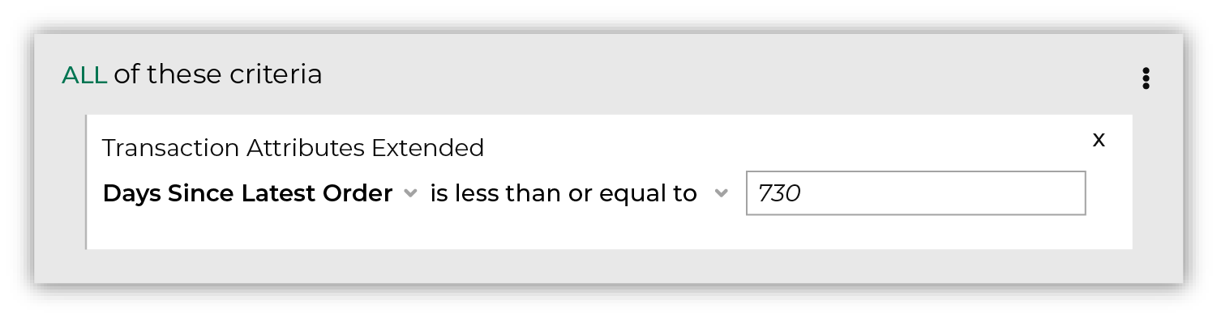Show attribute list via small gray arrow

click(410, 194)
